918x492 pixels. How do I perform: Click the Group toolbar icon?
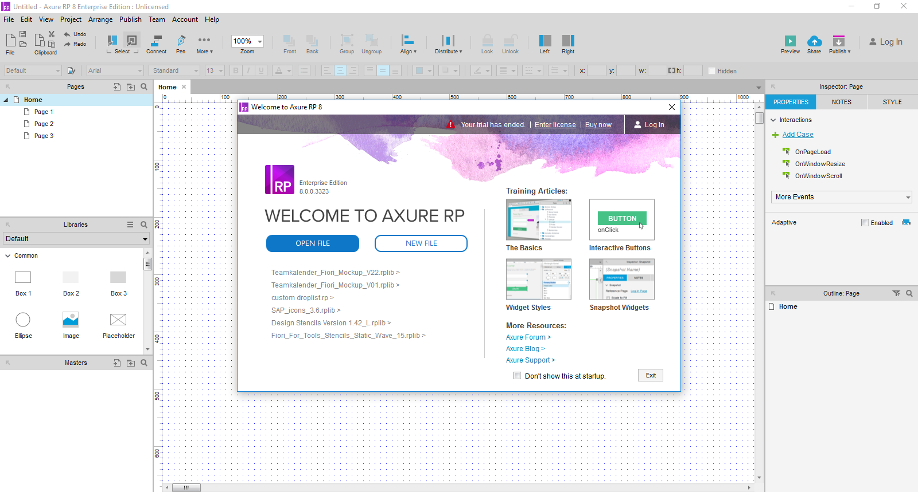[347, 40]
